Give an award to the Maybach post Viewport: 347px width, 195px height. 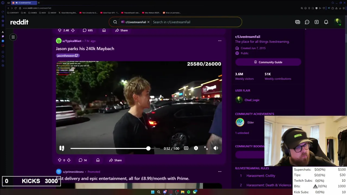[x=98, y=160]
